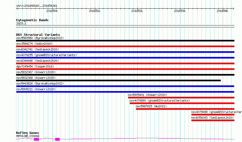Open the nsv5905211 (Almarri2020) label
Viewport: 242px width, 142px height.
pyautogui.click(x=36, y=89)
